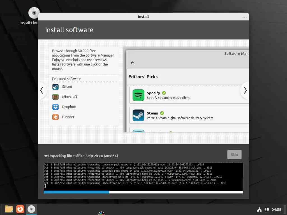This screenshot has width=287, height=215.
Task: Collapse the installer log details triangle
Action: point(46,156)
